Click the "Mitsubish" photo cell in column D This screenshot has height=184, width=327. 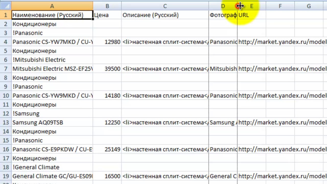tap(223, 69)
